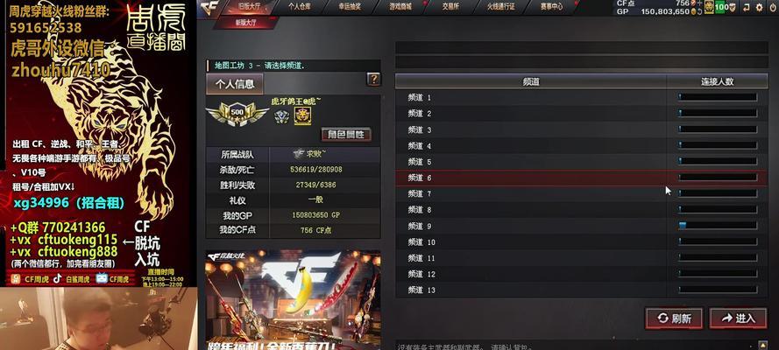This screenshot has width=779, height=350.
Task: Select the highlighted 频道 6 row
Action: (x=581, y=178)
